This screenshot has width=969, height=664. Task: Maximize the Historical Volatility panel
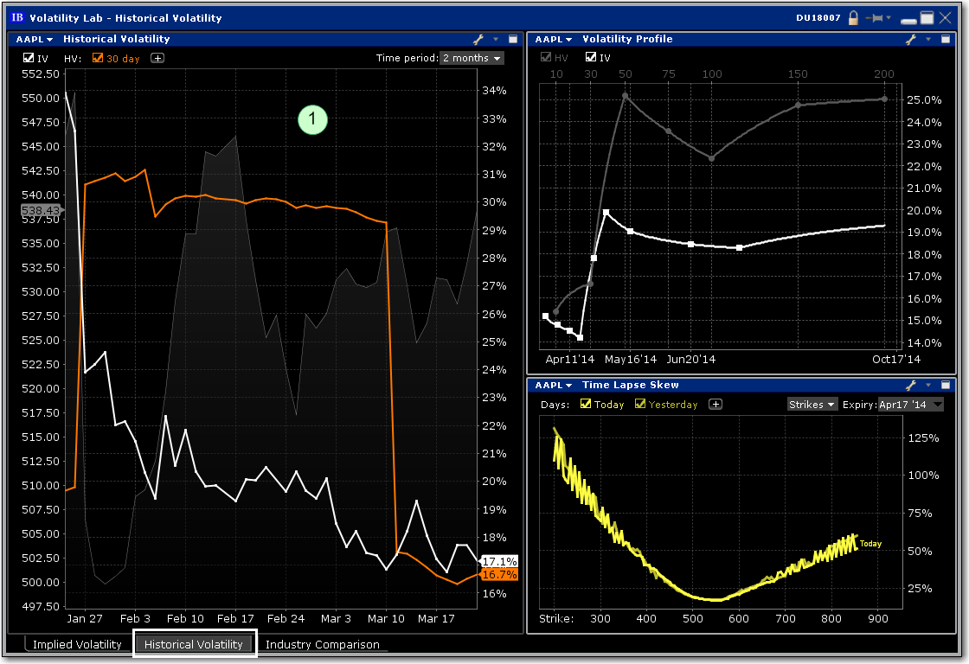[513, 39]
